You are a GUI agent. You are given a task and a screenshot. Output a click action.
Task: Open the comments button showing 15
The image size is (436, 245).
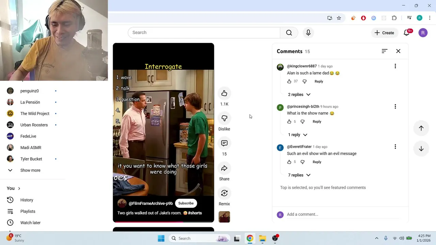(224, 143)
